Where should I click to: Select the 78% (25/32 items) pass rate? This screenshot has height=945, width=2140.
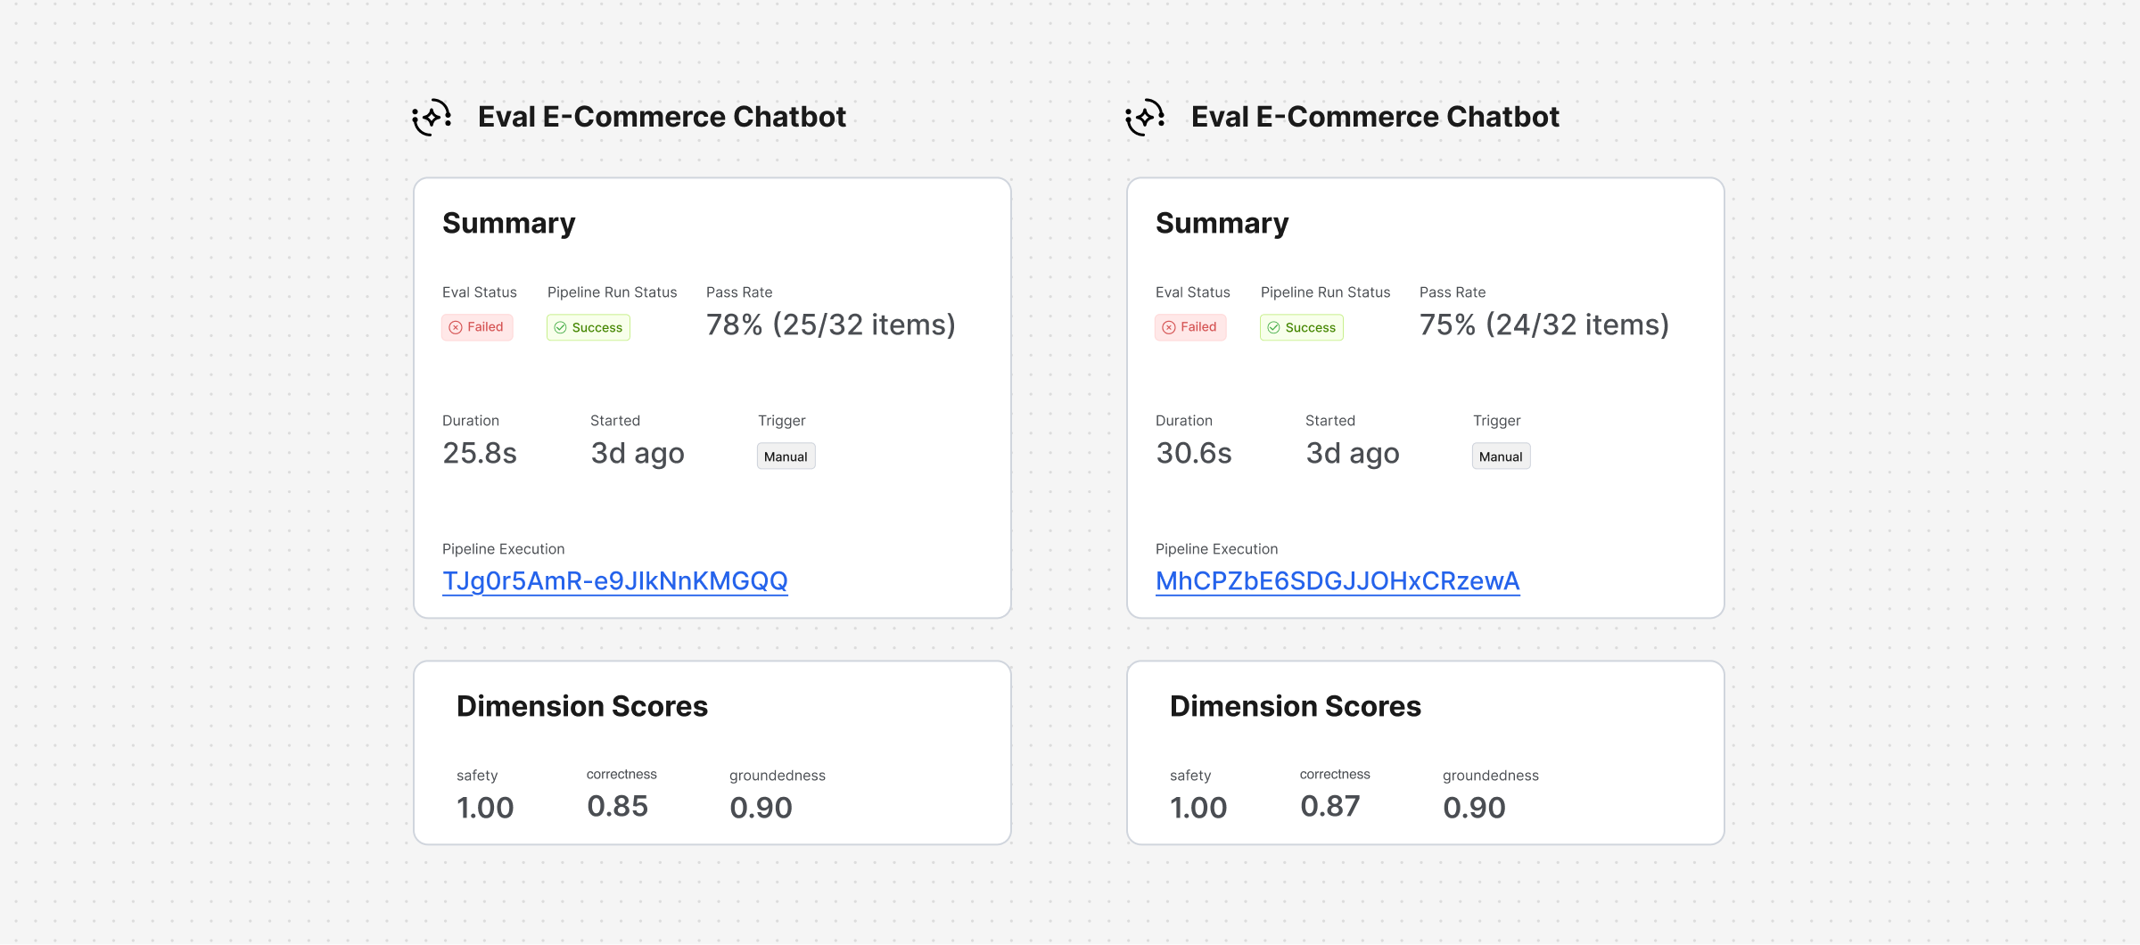coord(831,325)
